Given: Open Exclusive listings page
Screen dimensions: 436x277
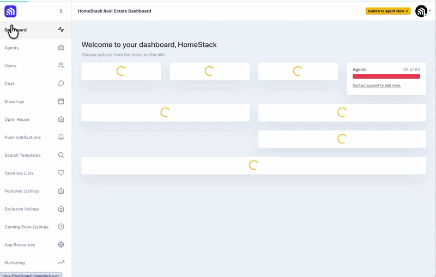Looking at the screenshot, I should [x=35, y=209].
